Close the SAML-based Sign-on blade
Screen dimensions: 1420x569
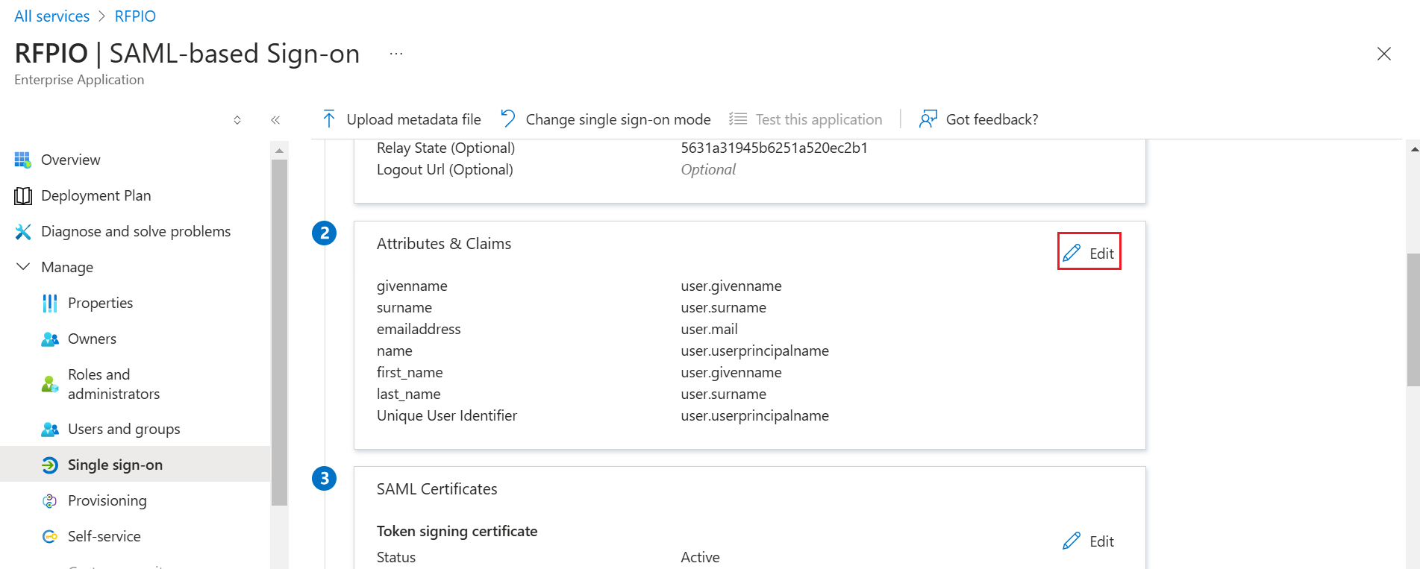click(x=1384, y=54)
